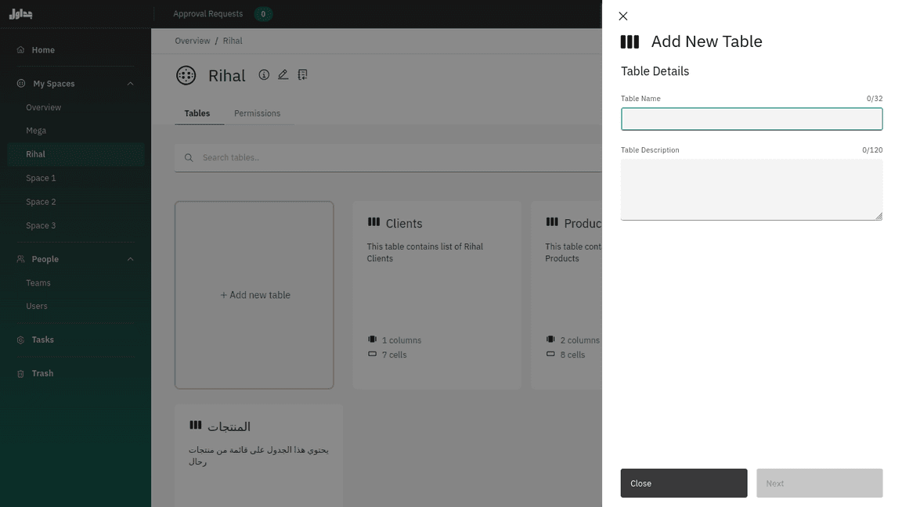
Task: Click into the Table Description textarea
Action: tap(752, 189)
